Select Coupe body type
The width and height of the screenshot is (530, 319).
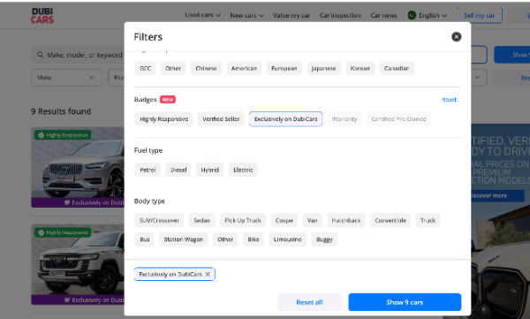point(284,221)
